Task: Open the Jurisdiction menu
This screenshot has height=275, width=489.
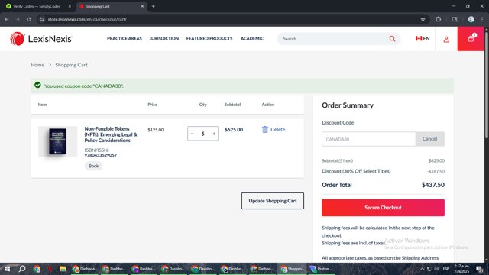Action: coord(164,39)
